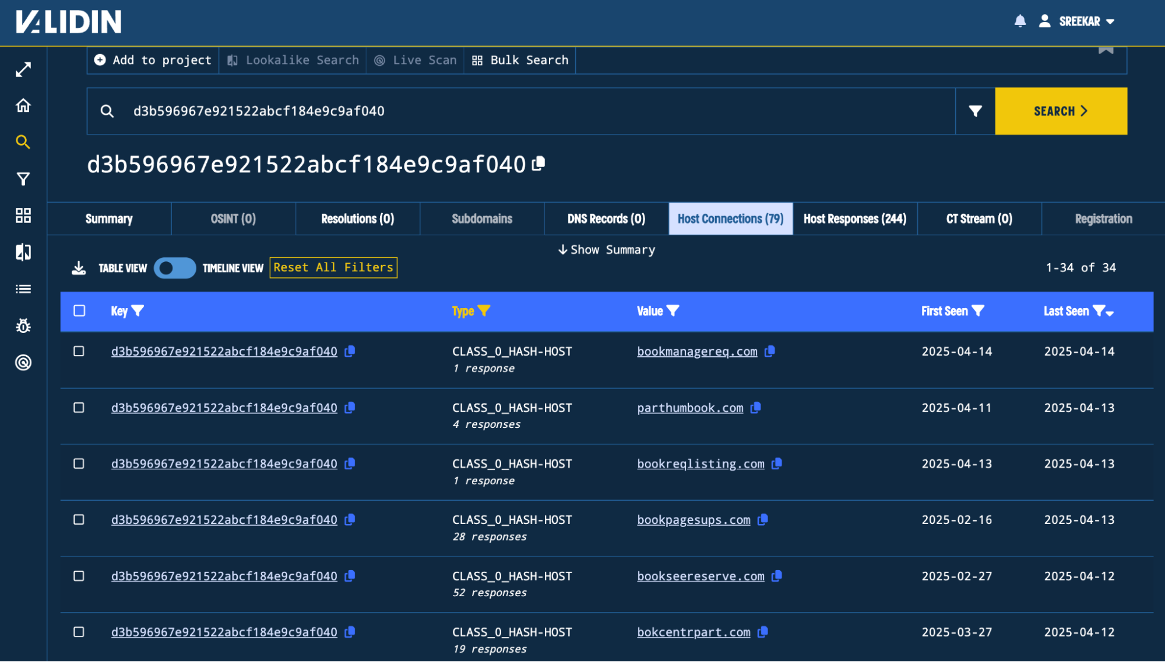Open the parthumbook.com link
Image resolution: width=1165 pixels, height=662 pixels.
(x=689, y=408)
